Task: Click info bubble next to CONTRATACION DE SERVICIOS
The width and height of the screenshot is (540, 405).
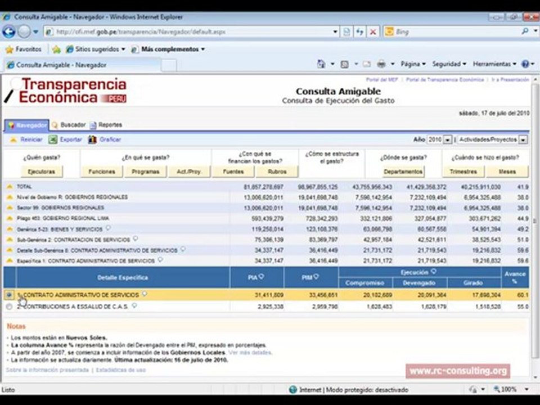Action: point(136,238)
